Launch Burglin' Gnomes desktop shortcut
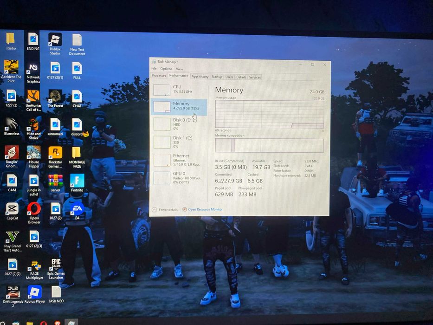The width and height of the screenshot is (433, 325). pyautogui.click(x=12, y=157)
